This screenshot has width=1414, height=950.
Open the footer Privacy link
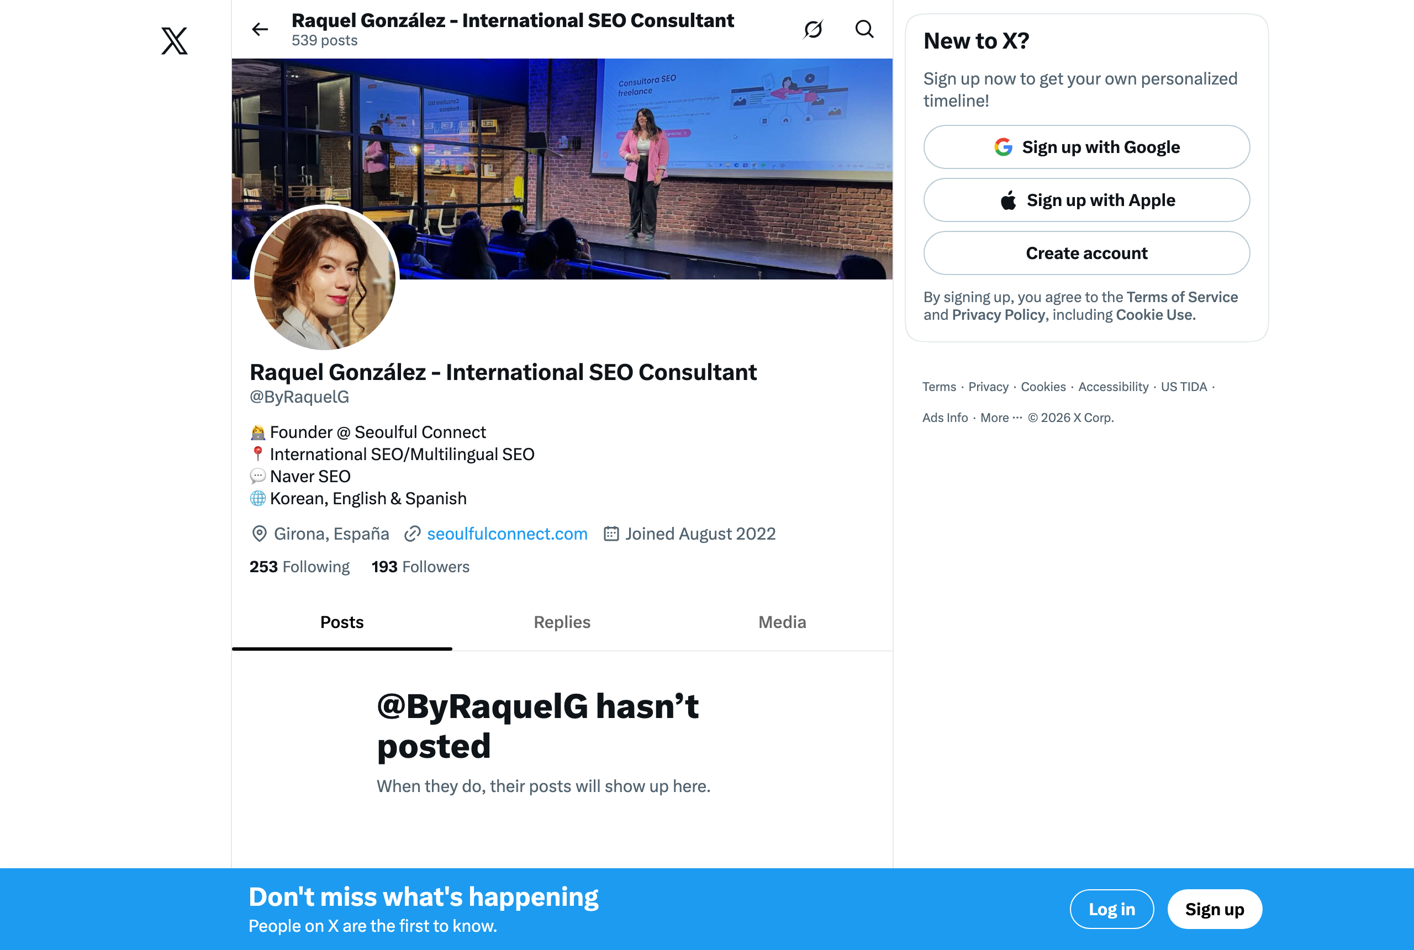pyautogui.click(x=988, y=387)
